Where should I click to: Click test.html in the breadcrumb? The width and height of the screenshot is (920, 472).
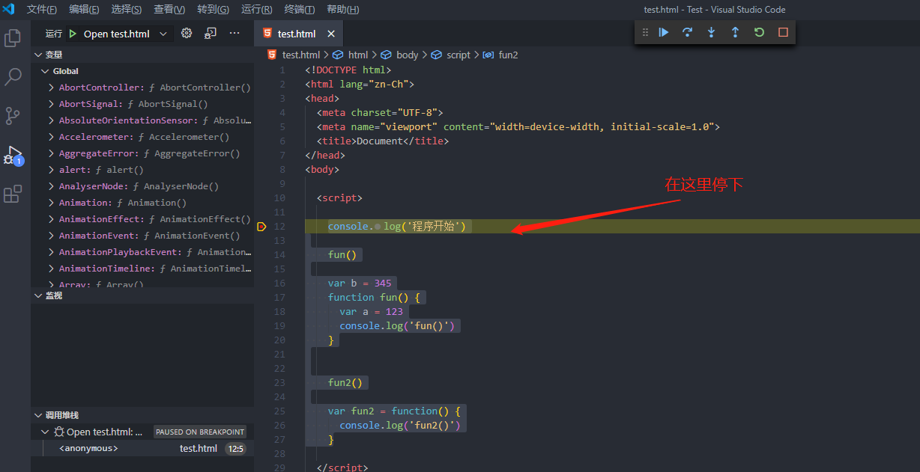coord(301,55)
